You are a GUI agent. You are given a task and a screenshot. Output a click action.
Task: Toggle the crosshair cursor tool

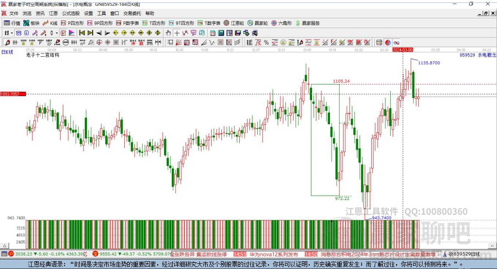[x=177, y=33]
